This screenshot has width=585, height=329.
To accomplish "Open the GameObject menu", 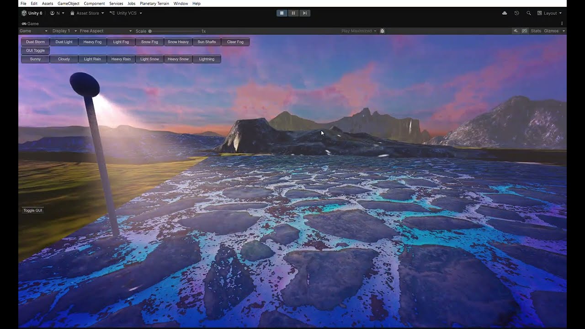I will [69, 4].
